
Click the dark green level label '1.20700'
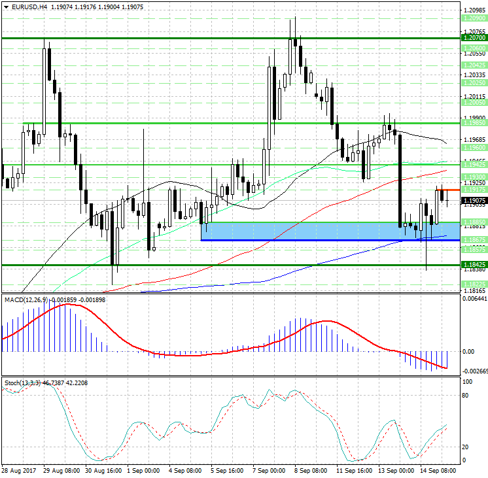[x=474, y=38]
